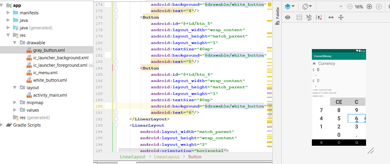The height and width of the screenshot is (164, 390).
Task: Select the C button in preview
Action: click(x=356, y=102)
